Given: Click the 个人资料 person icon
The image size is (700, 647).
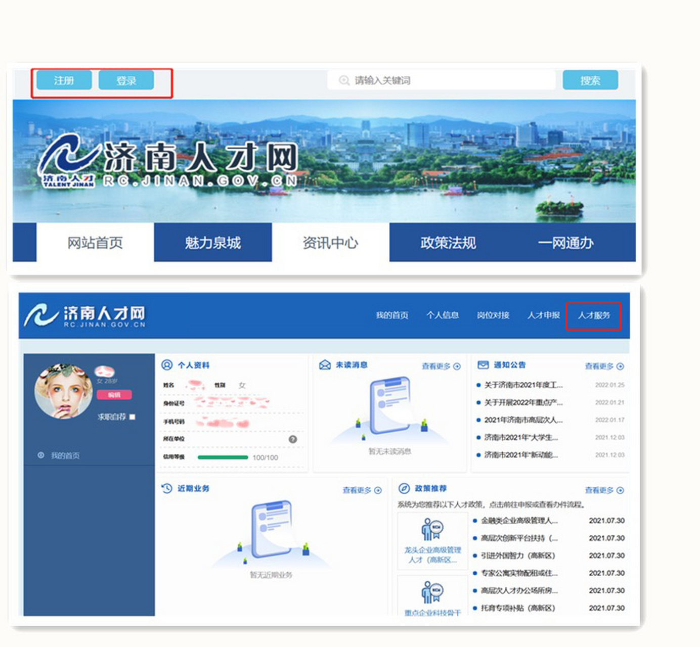Looking at the screenshot, I should (167, 365).
